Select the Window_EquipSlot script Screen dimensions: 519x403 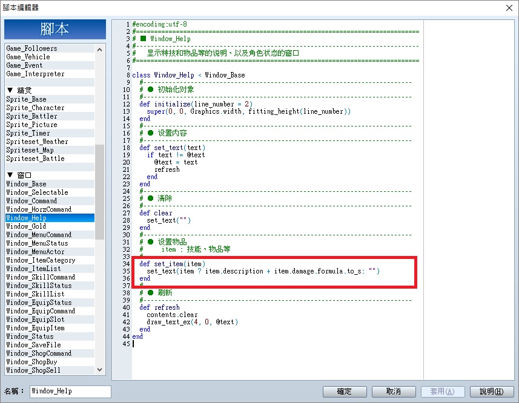point(50,319)
